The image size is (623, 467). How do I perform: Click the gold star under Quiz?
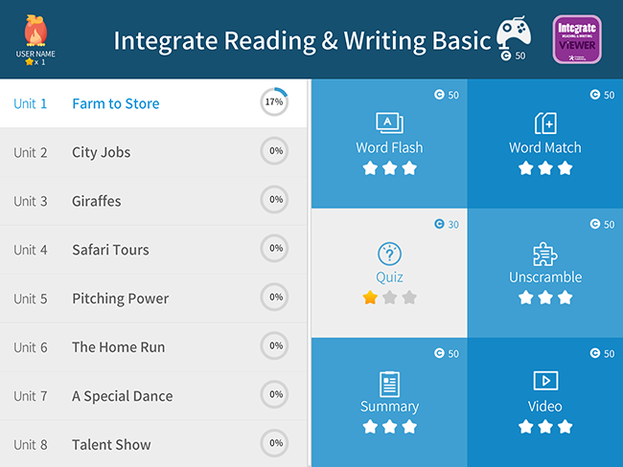point(370,298)
